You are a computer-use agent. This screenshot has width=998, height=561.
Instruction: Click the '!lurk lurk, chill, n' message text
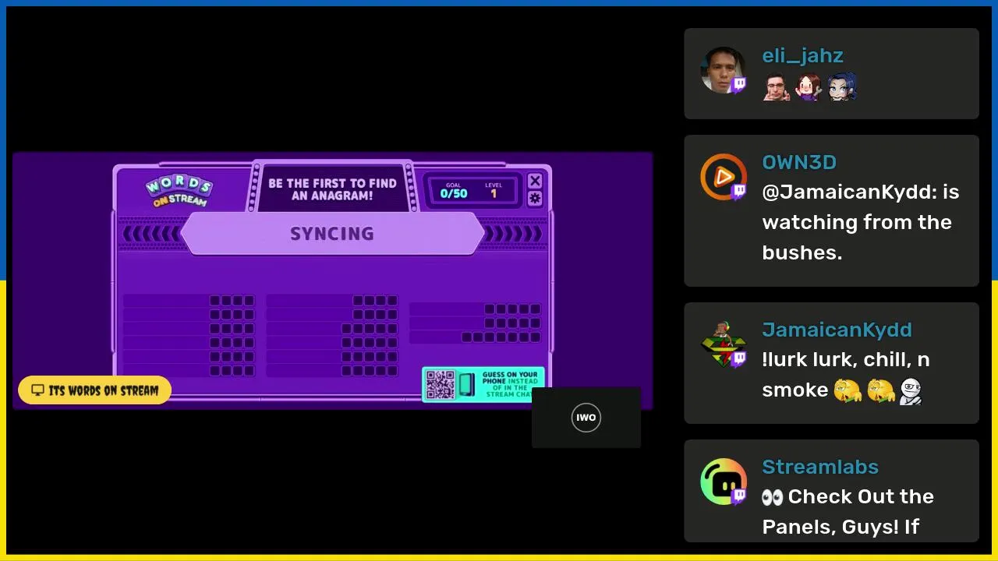846,360
